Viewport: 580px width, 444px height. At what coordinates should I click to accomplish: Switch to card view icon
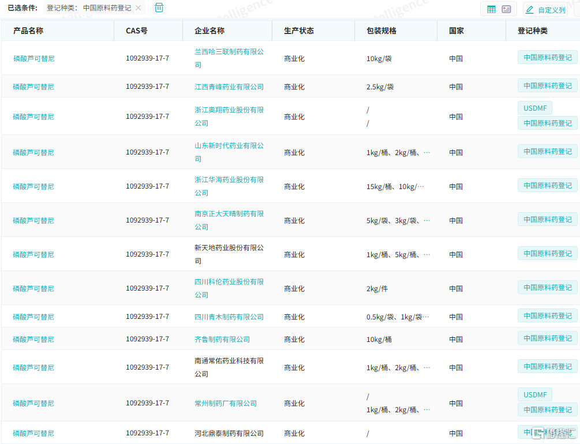506,9
